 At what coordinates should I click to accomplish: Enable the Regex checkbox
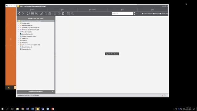coord(154,14)
